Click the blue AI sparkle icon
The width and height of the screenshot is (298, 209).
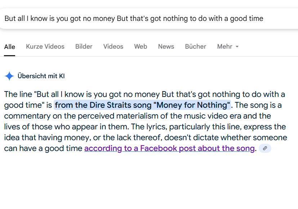click(9, 76)
